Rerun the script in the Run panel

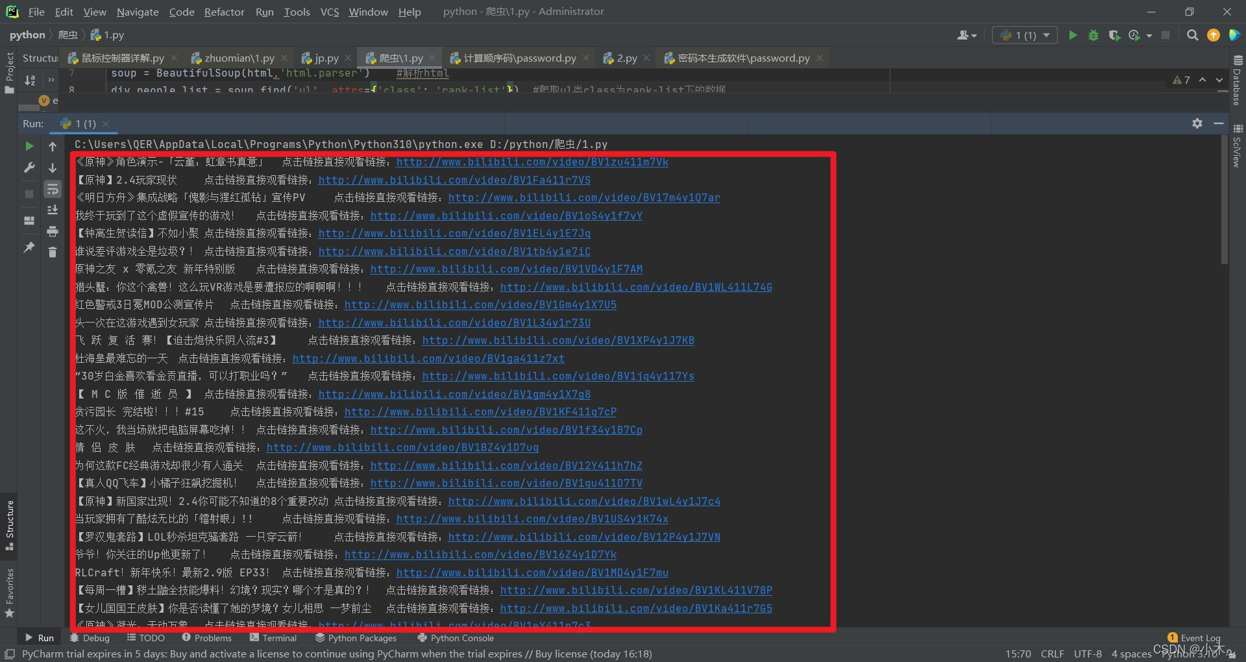pos(29,147)
